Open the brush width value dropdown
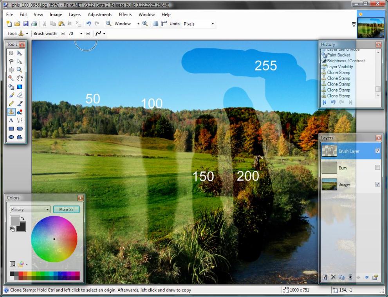388x297 pixels. click(81, 34)
